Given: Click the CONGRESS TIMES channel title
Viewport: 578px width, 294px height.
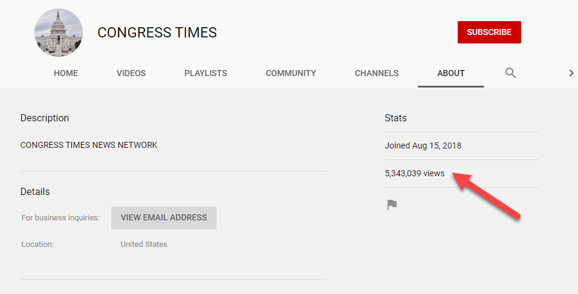Looking at the screenshot, I should point(157,33).
